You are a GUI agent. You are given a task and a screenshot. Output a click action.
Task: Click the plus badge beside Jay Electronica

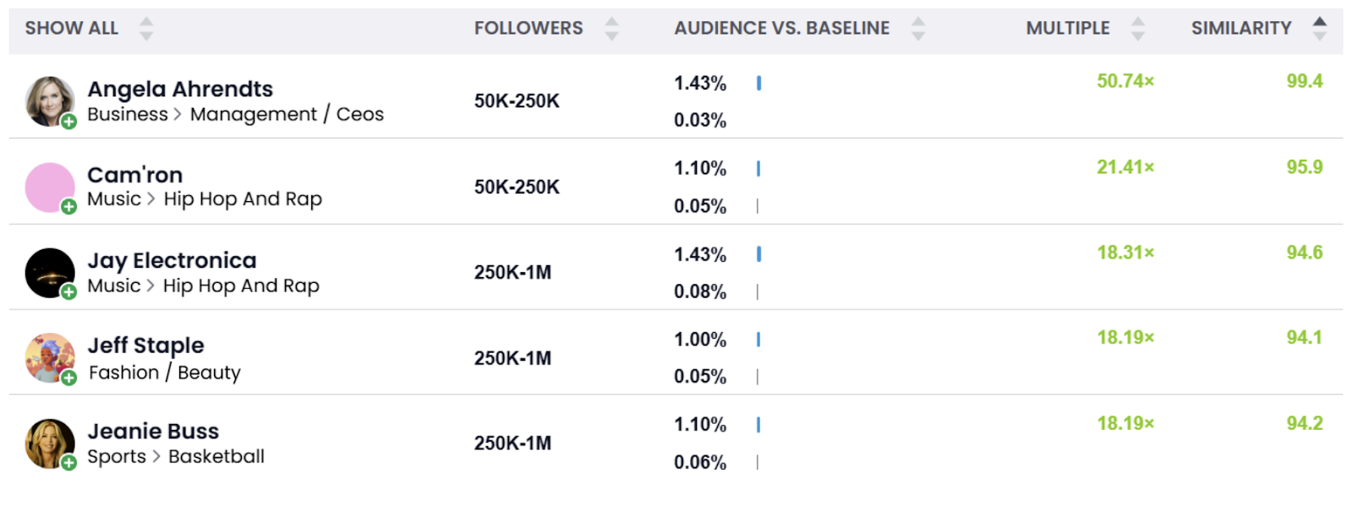(69, 292)
